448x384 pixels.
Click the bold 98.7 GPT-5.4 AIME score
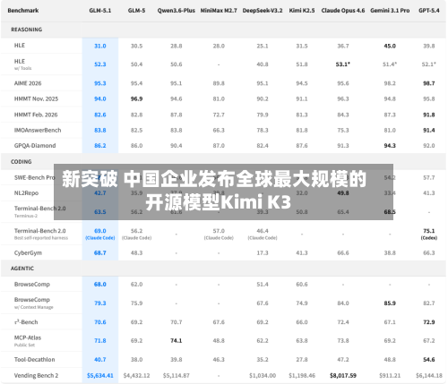coord(429,83)
